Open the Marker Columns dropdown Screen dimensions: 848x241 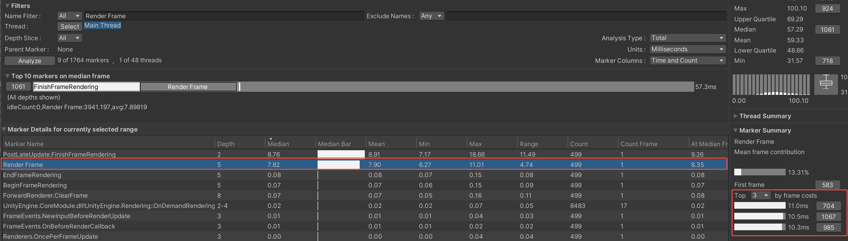point(687,61)
